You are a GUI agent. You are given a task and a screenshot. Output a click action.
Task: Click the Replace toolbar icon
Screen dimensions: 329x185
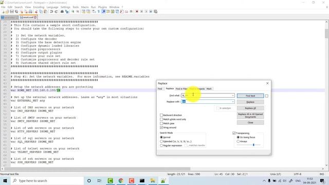pos(67,11)
